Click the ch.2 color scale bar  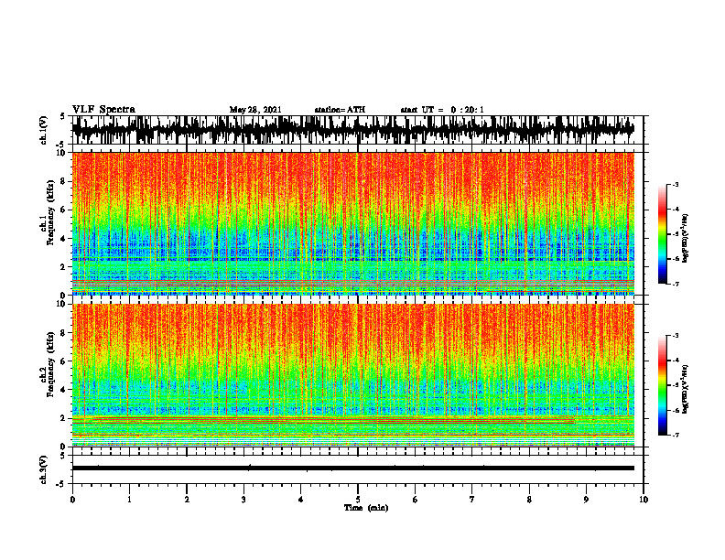click(x=662, y=385)
